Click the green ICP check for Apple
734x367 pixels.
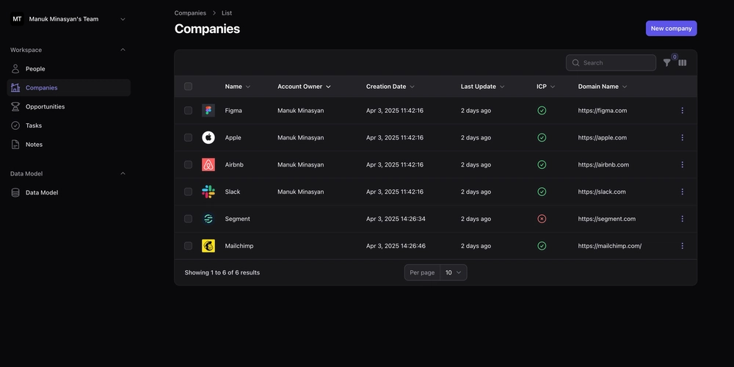542,138
